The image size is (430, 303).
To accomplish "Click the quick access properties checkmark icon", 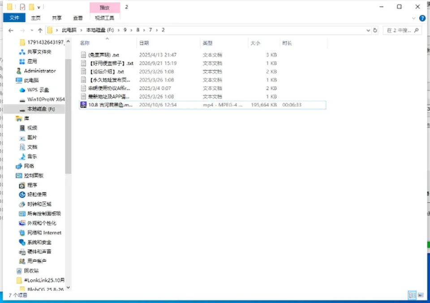I will [22, 7].
